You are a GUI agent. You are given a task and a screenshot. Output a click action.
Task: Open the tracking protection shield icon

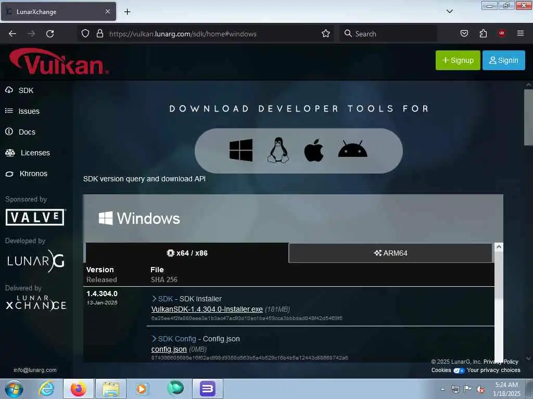pyautogui.click(x=85, y=34)
